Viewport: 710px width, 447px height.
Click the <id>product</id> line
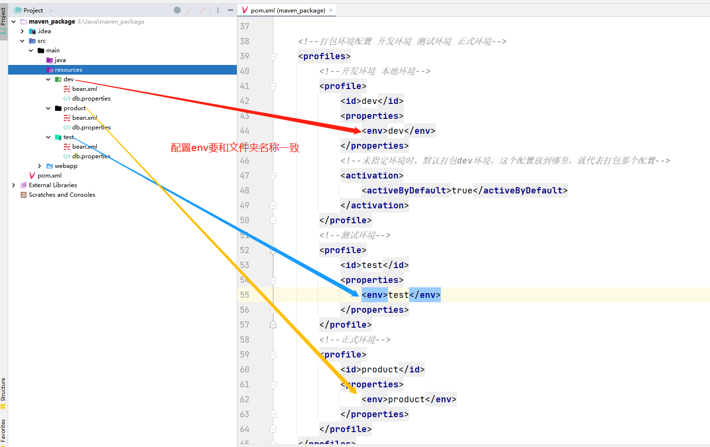click(383, 370)
